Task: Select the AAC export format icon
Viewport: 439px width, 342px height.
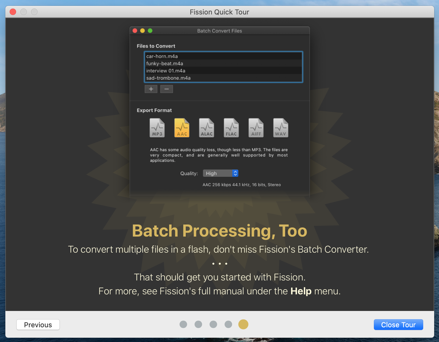Action: pos(182,128)
